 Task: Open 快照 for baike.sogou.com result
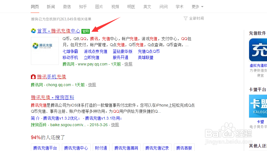click(115, 125)
